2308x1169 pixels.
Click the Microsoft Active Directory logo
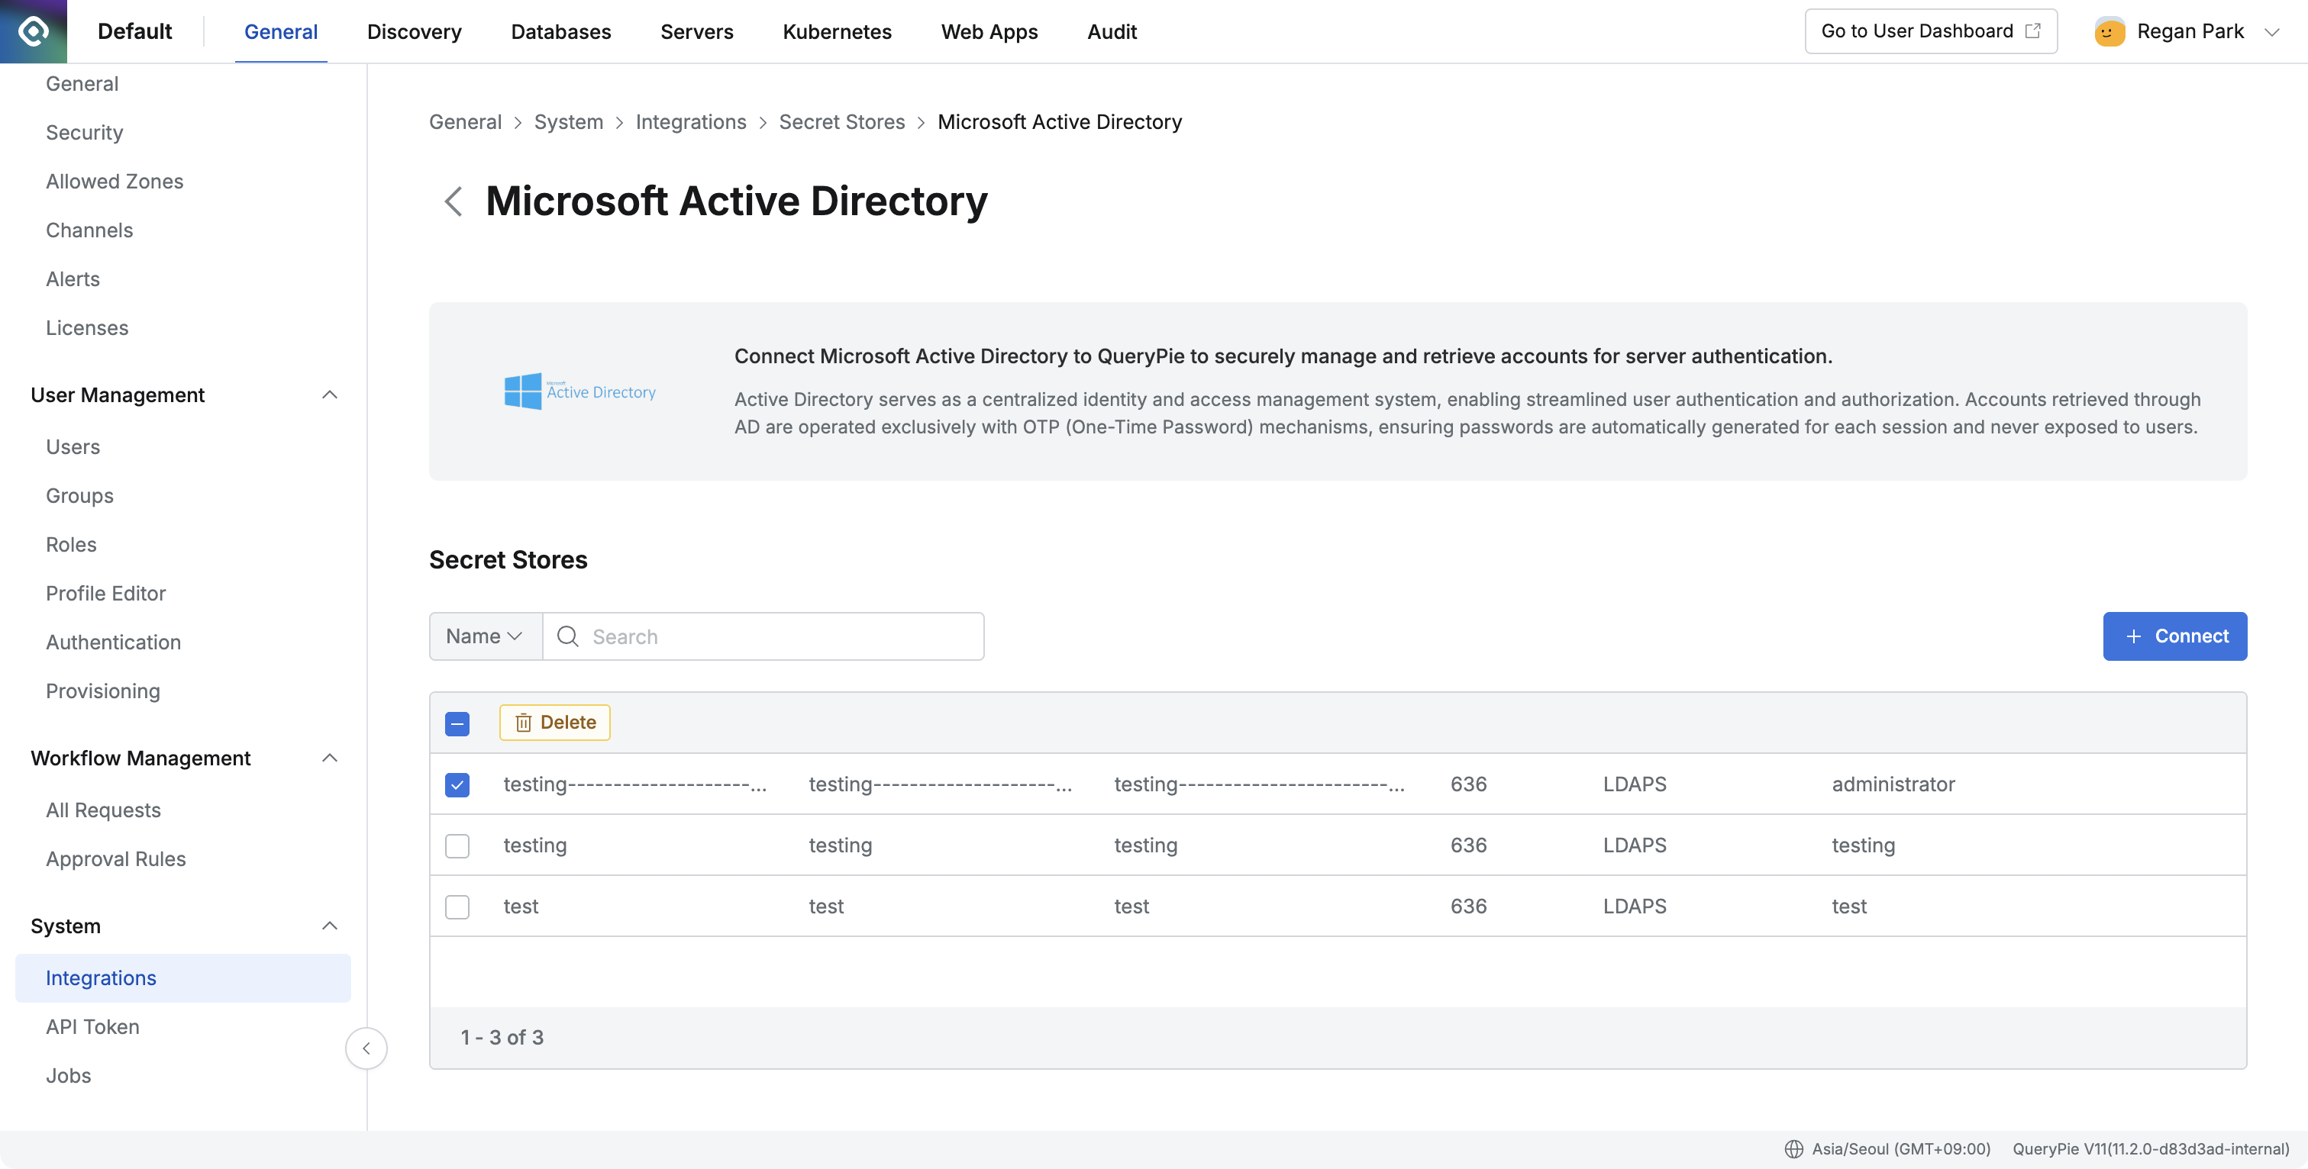tap(579, 391)
